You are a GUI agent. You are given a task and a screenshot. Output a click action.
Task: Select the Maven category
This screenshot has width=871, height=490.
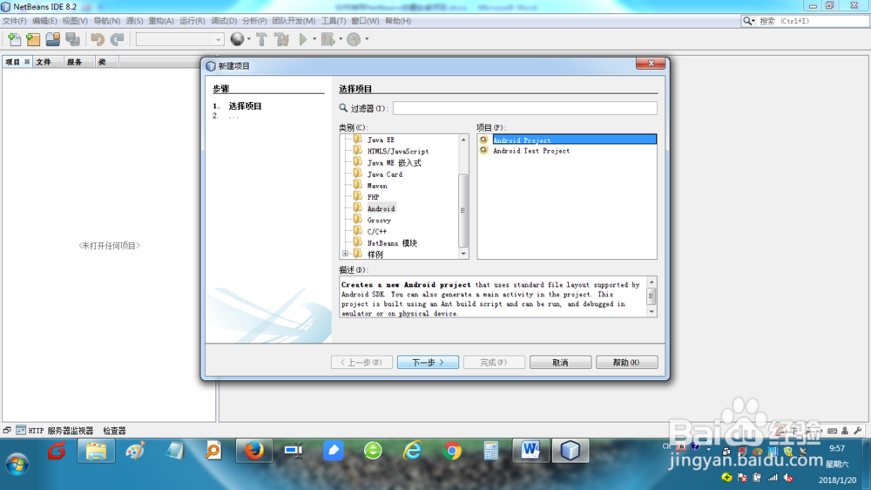click(x=377, y=186)
